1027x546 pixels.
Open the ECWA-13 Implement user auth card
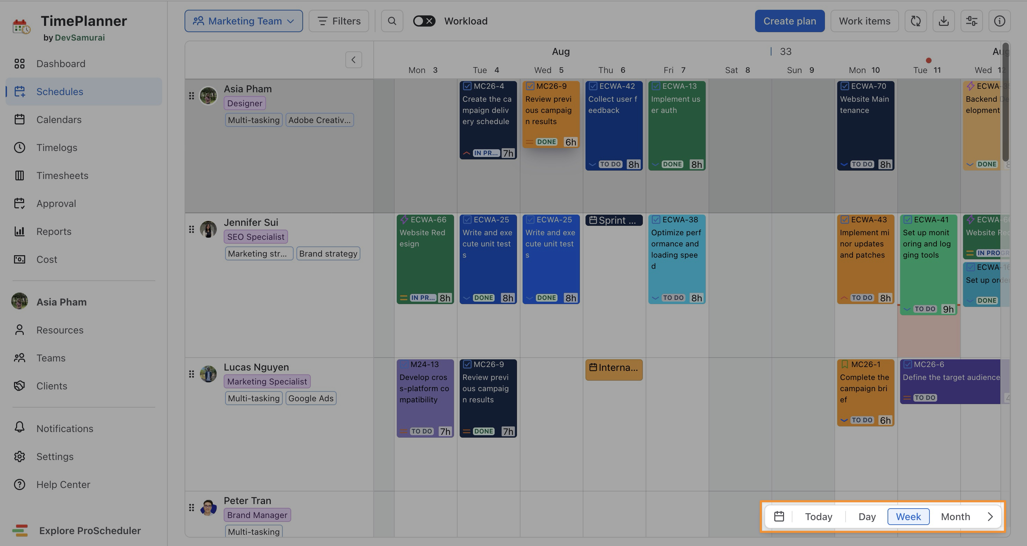click(x=677, y=126)
